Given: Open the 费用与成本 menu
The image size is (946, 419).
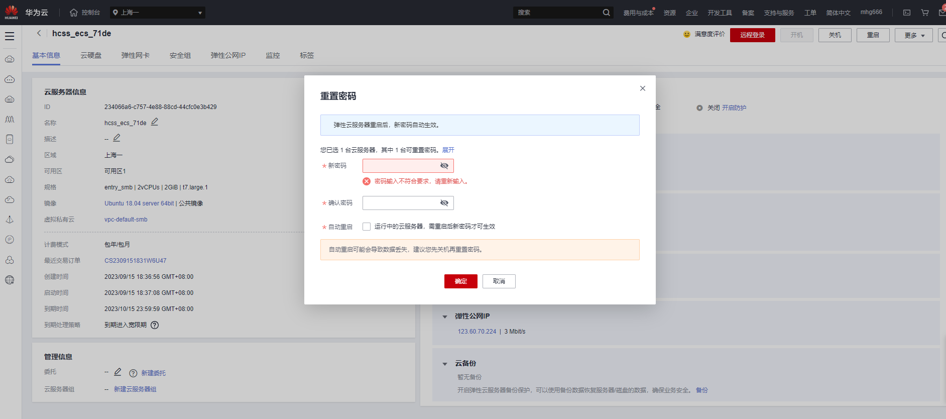Looking at the screenshot, I should [639, 13].
